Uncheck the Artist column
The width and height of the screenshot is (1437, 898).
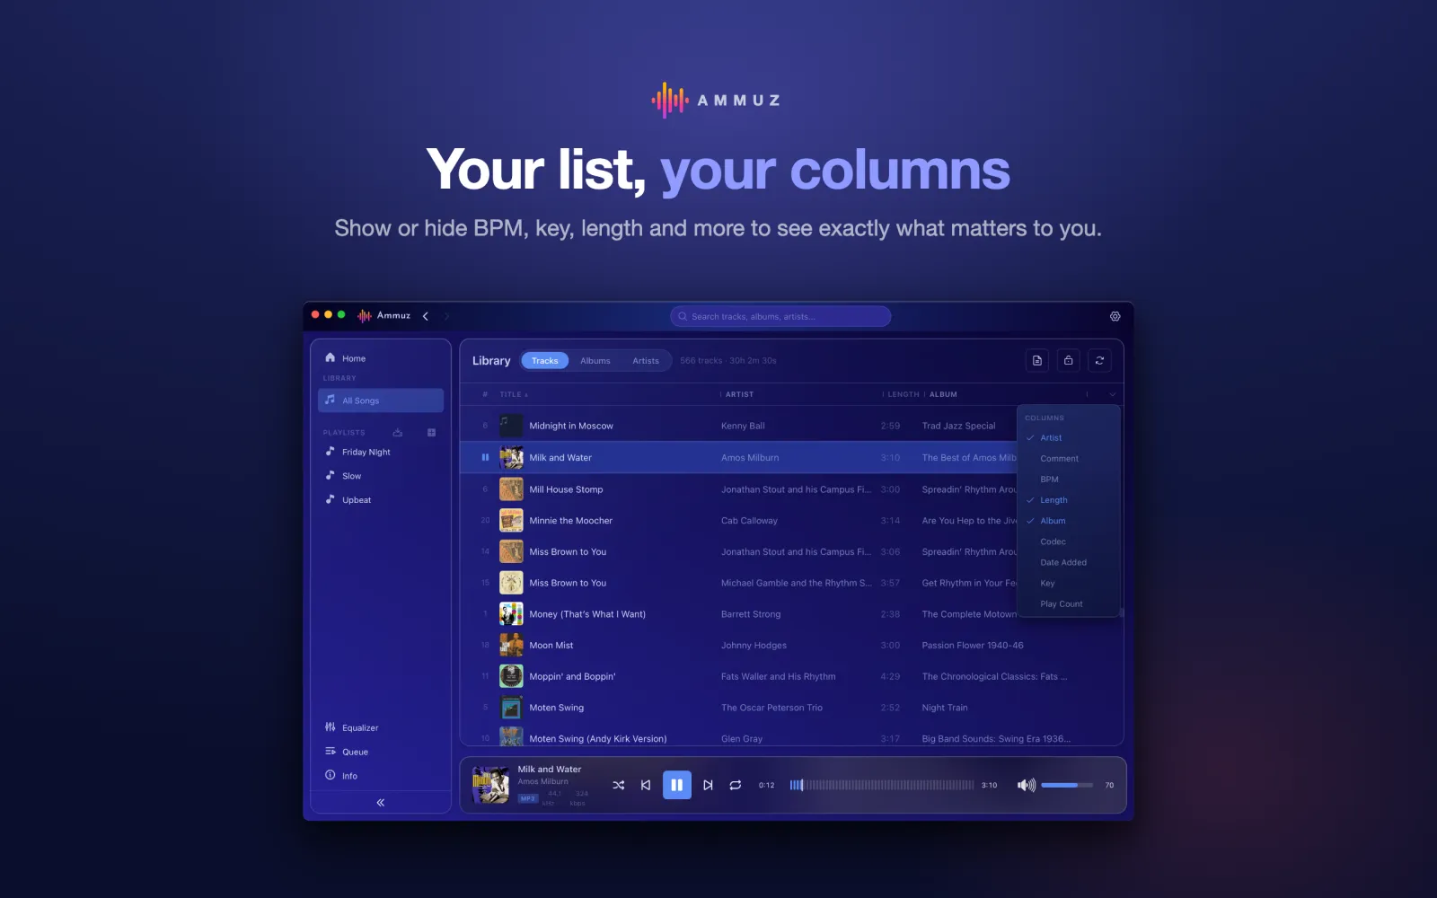[1069, 438]
